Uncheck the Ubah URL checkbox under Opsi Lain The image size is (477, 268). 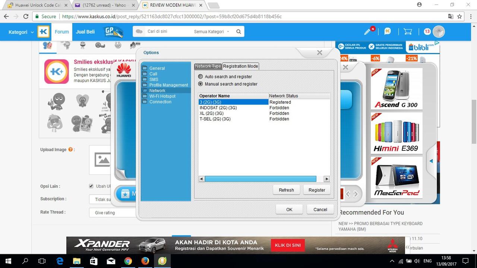[x=91, y=186]
